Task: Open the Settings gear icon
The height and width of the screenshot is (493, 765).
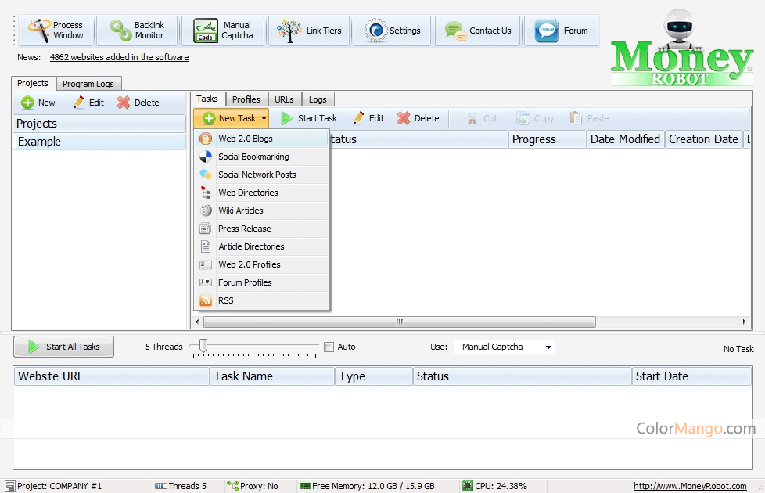Action: [375, 31]
